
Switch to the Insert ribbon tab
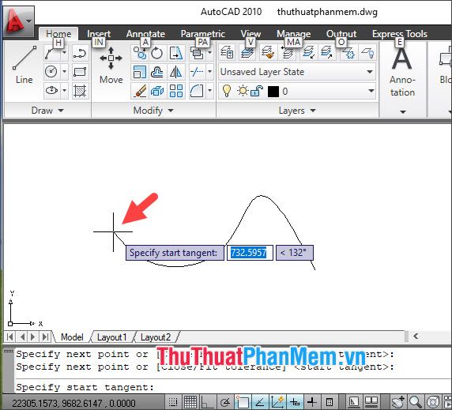[99, 34]
